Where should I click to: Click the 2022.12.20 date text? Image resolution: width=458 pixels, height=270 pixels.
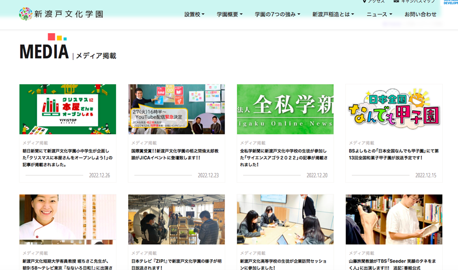[317, 175]
